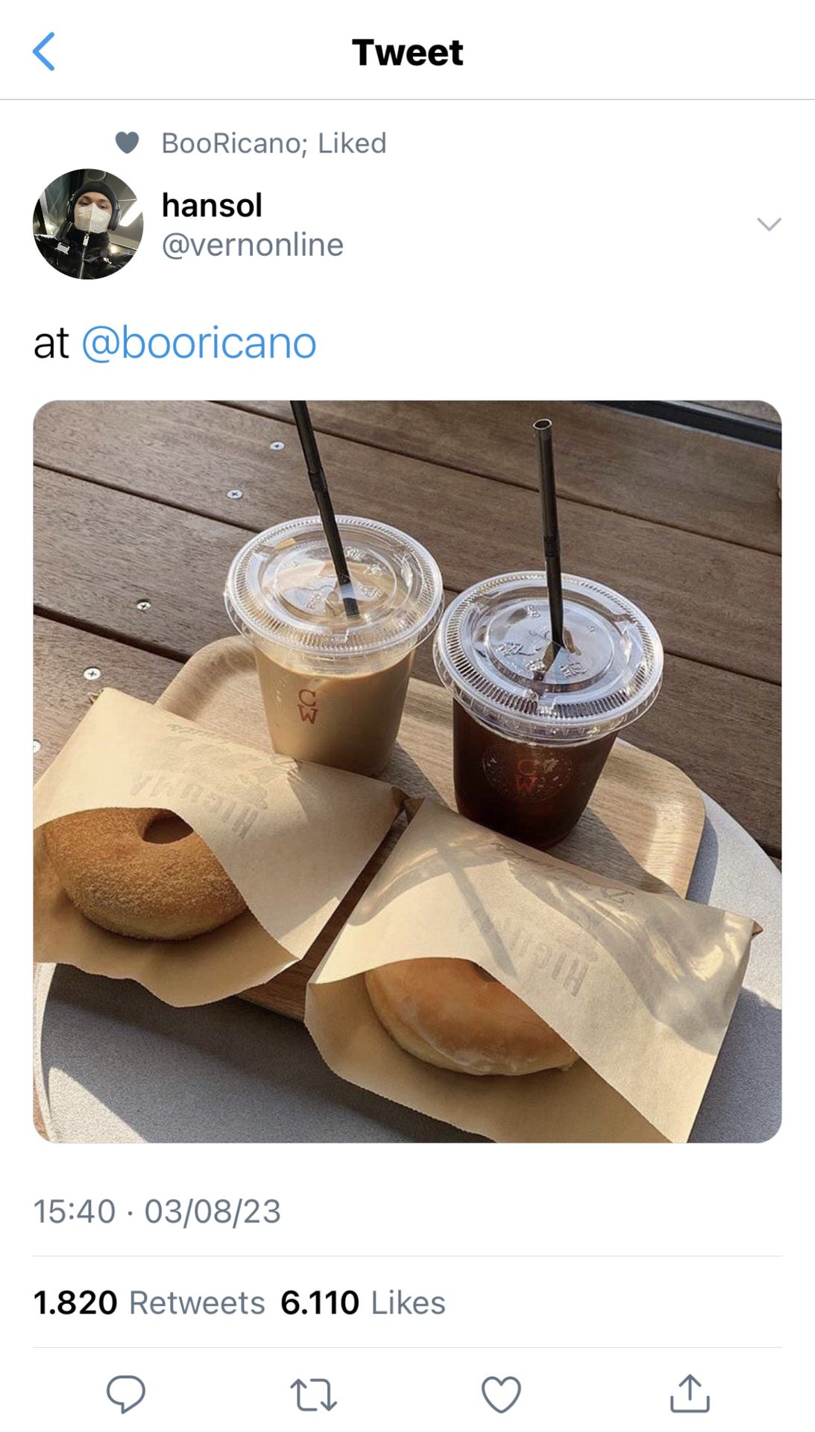The image size is (815, 1432).
Task: Tap the BooRicano; Liked label
Action: [274, 143]
